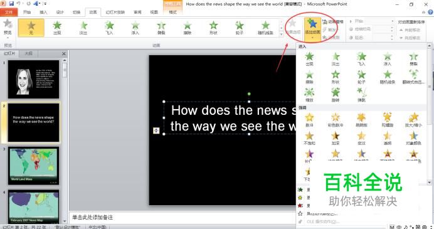Choose 出现 entrance effect in the dropdown panel
Viewport: 434px width, 229px height.
tap(309, 59)
